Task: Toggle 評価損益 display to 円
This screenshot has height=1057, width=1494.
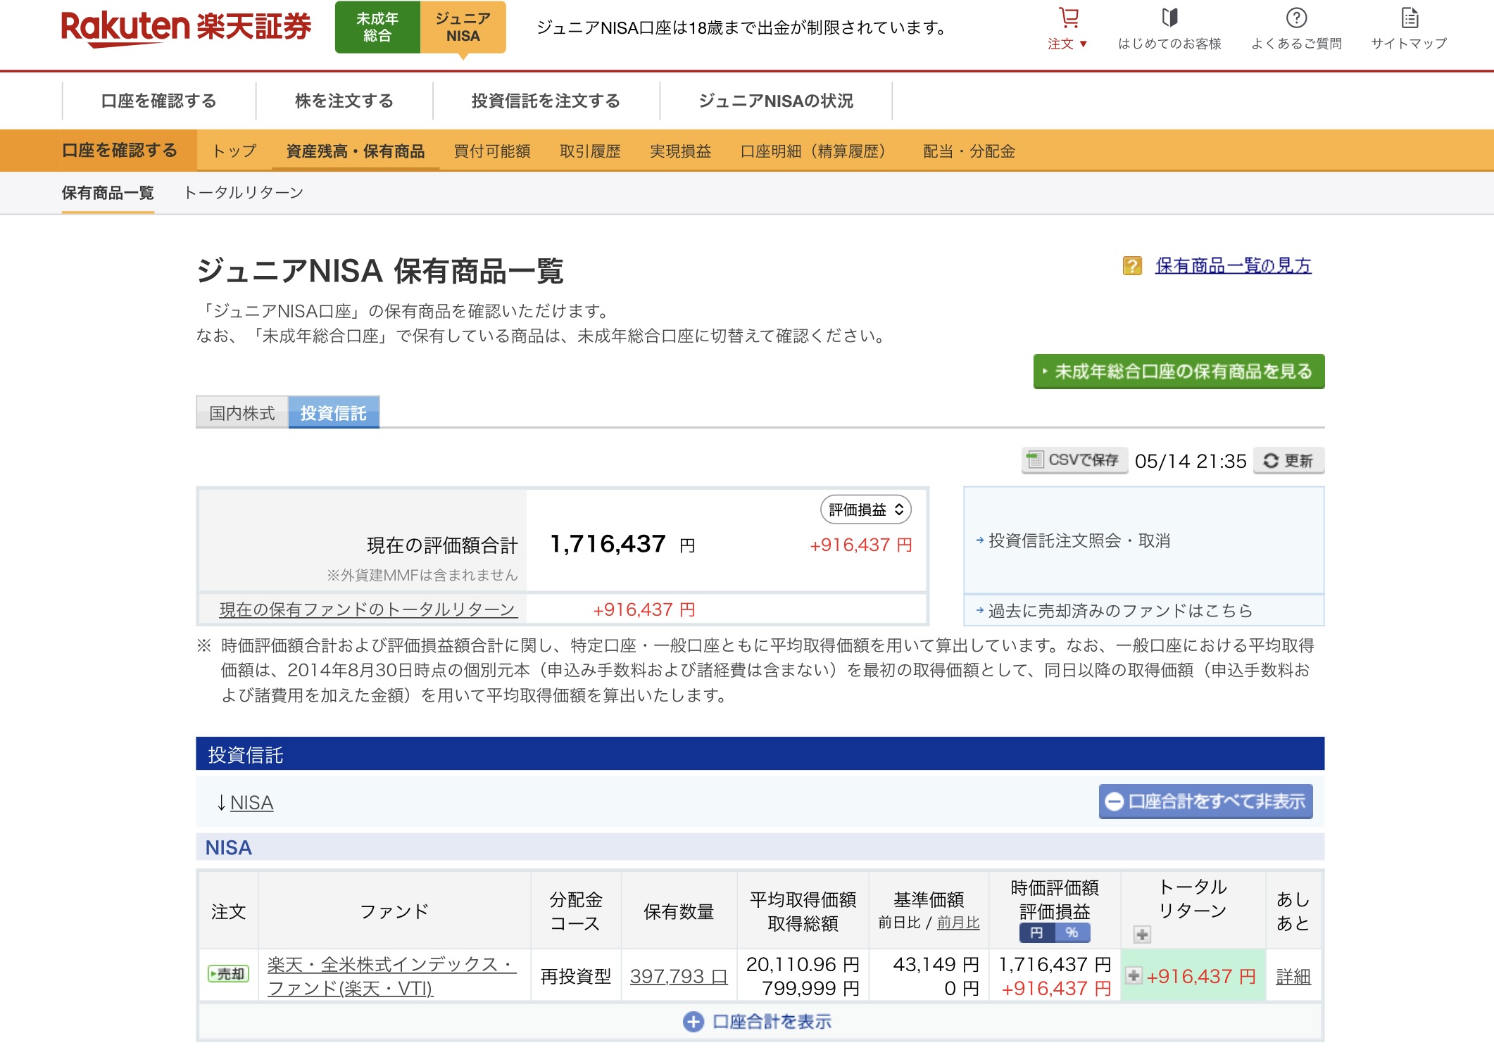Action: click(x=1036, y=933)
